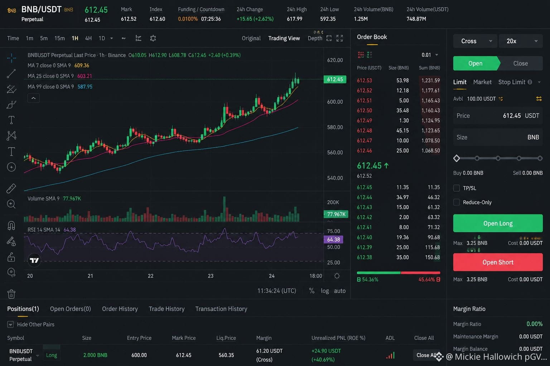Lock all drawings with the padlock icon
This screenshot has width=550, height=366.
pyautogui.click(x=11, y=257)
